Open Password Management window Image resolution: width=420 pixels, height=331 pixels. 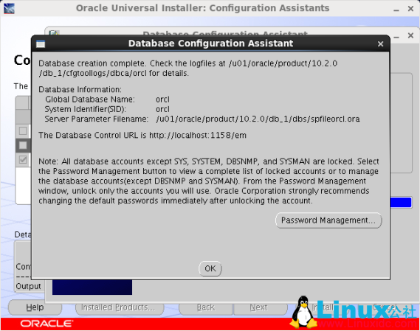[x=328, y=220]
